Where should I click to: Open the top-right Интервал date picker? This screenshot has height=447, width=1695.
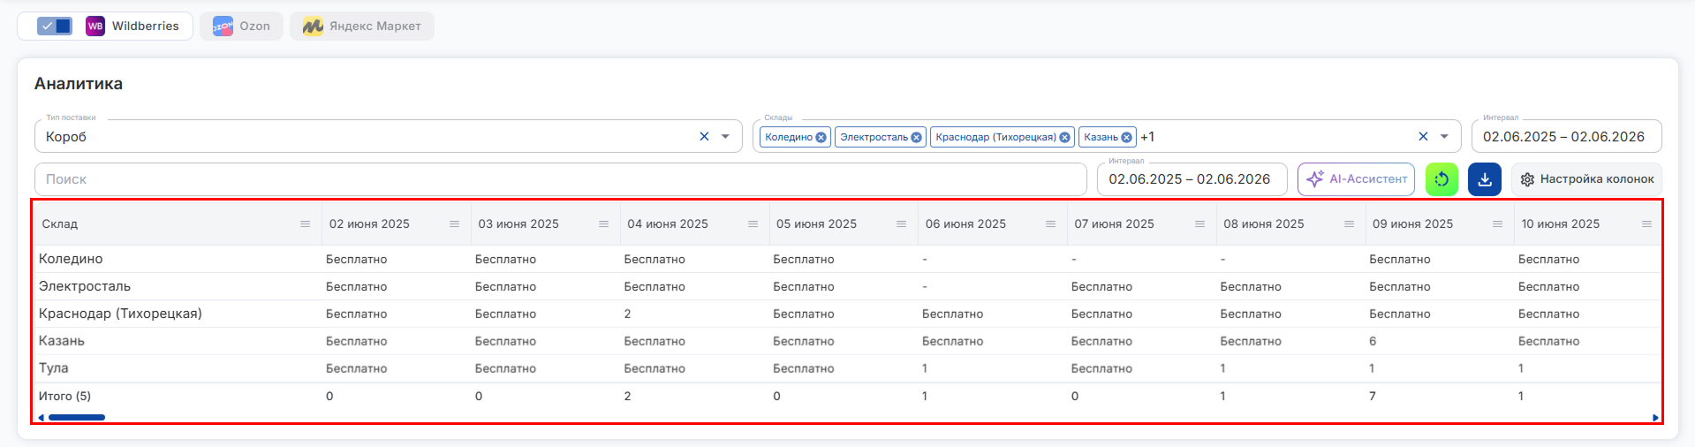[1566, 136]
